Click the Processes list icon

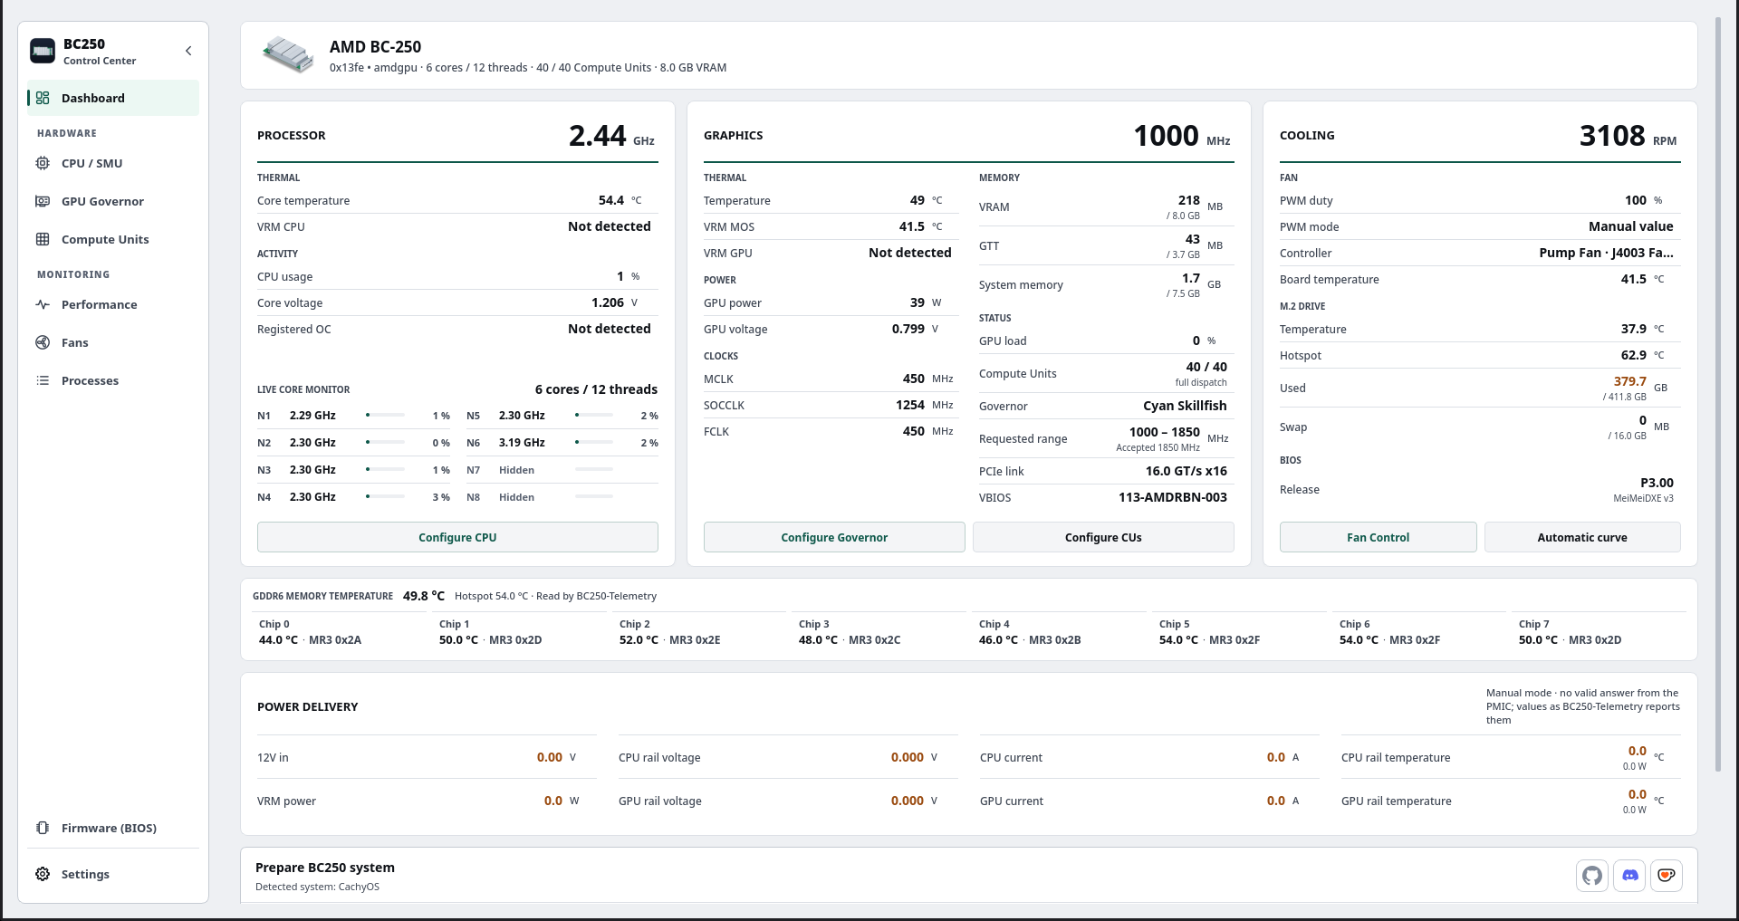(x=43, y=380)
